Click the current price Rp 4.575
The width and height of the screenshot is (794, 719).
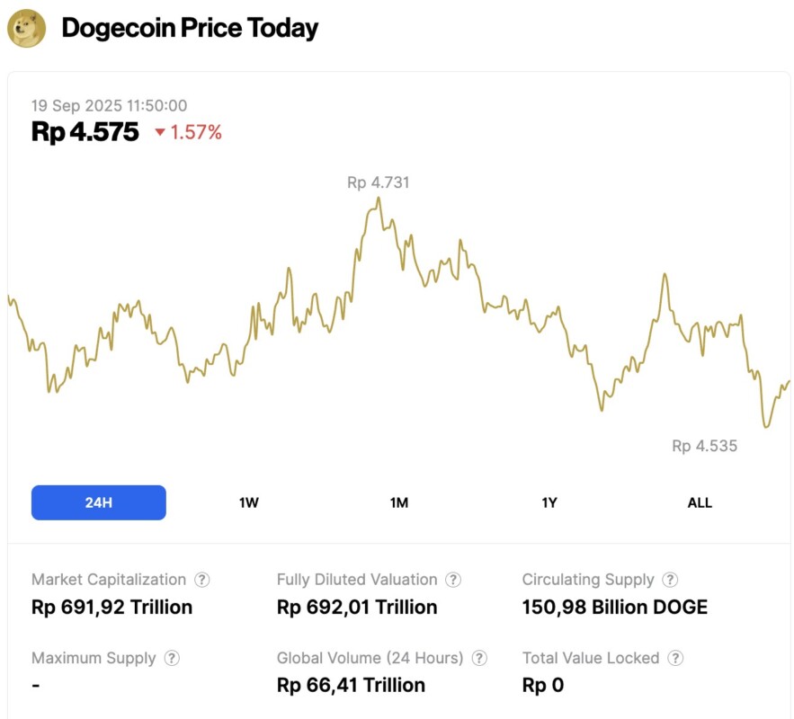(x=85, y=132)
